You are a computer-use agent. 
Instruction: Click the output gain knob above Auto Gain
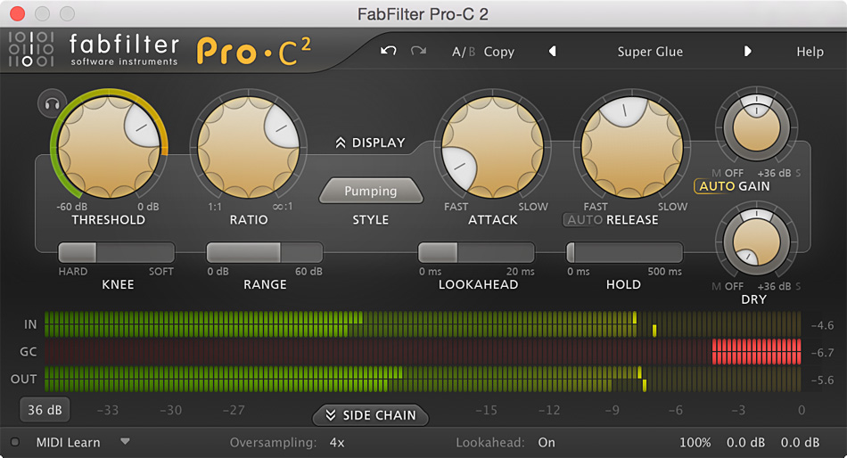pos(756,127)
